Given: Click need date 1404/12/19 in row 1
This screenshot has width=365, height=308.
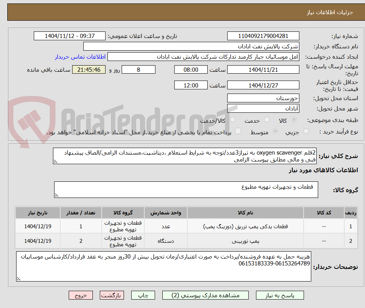Looking at the screenshot, I should coord(38,226).
